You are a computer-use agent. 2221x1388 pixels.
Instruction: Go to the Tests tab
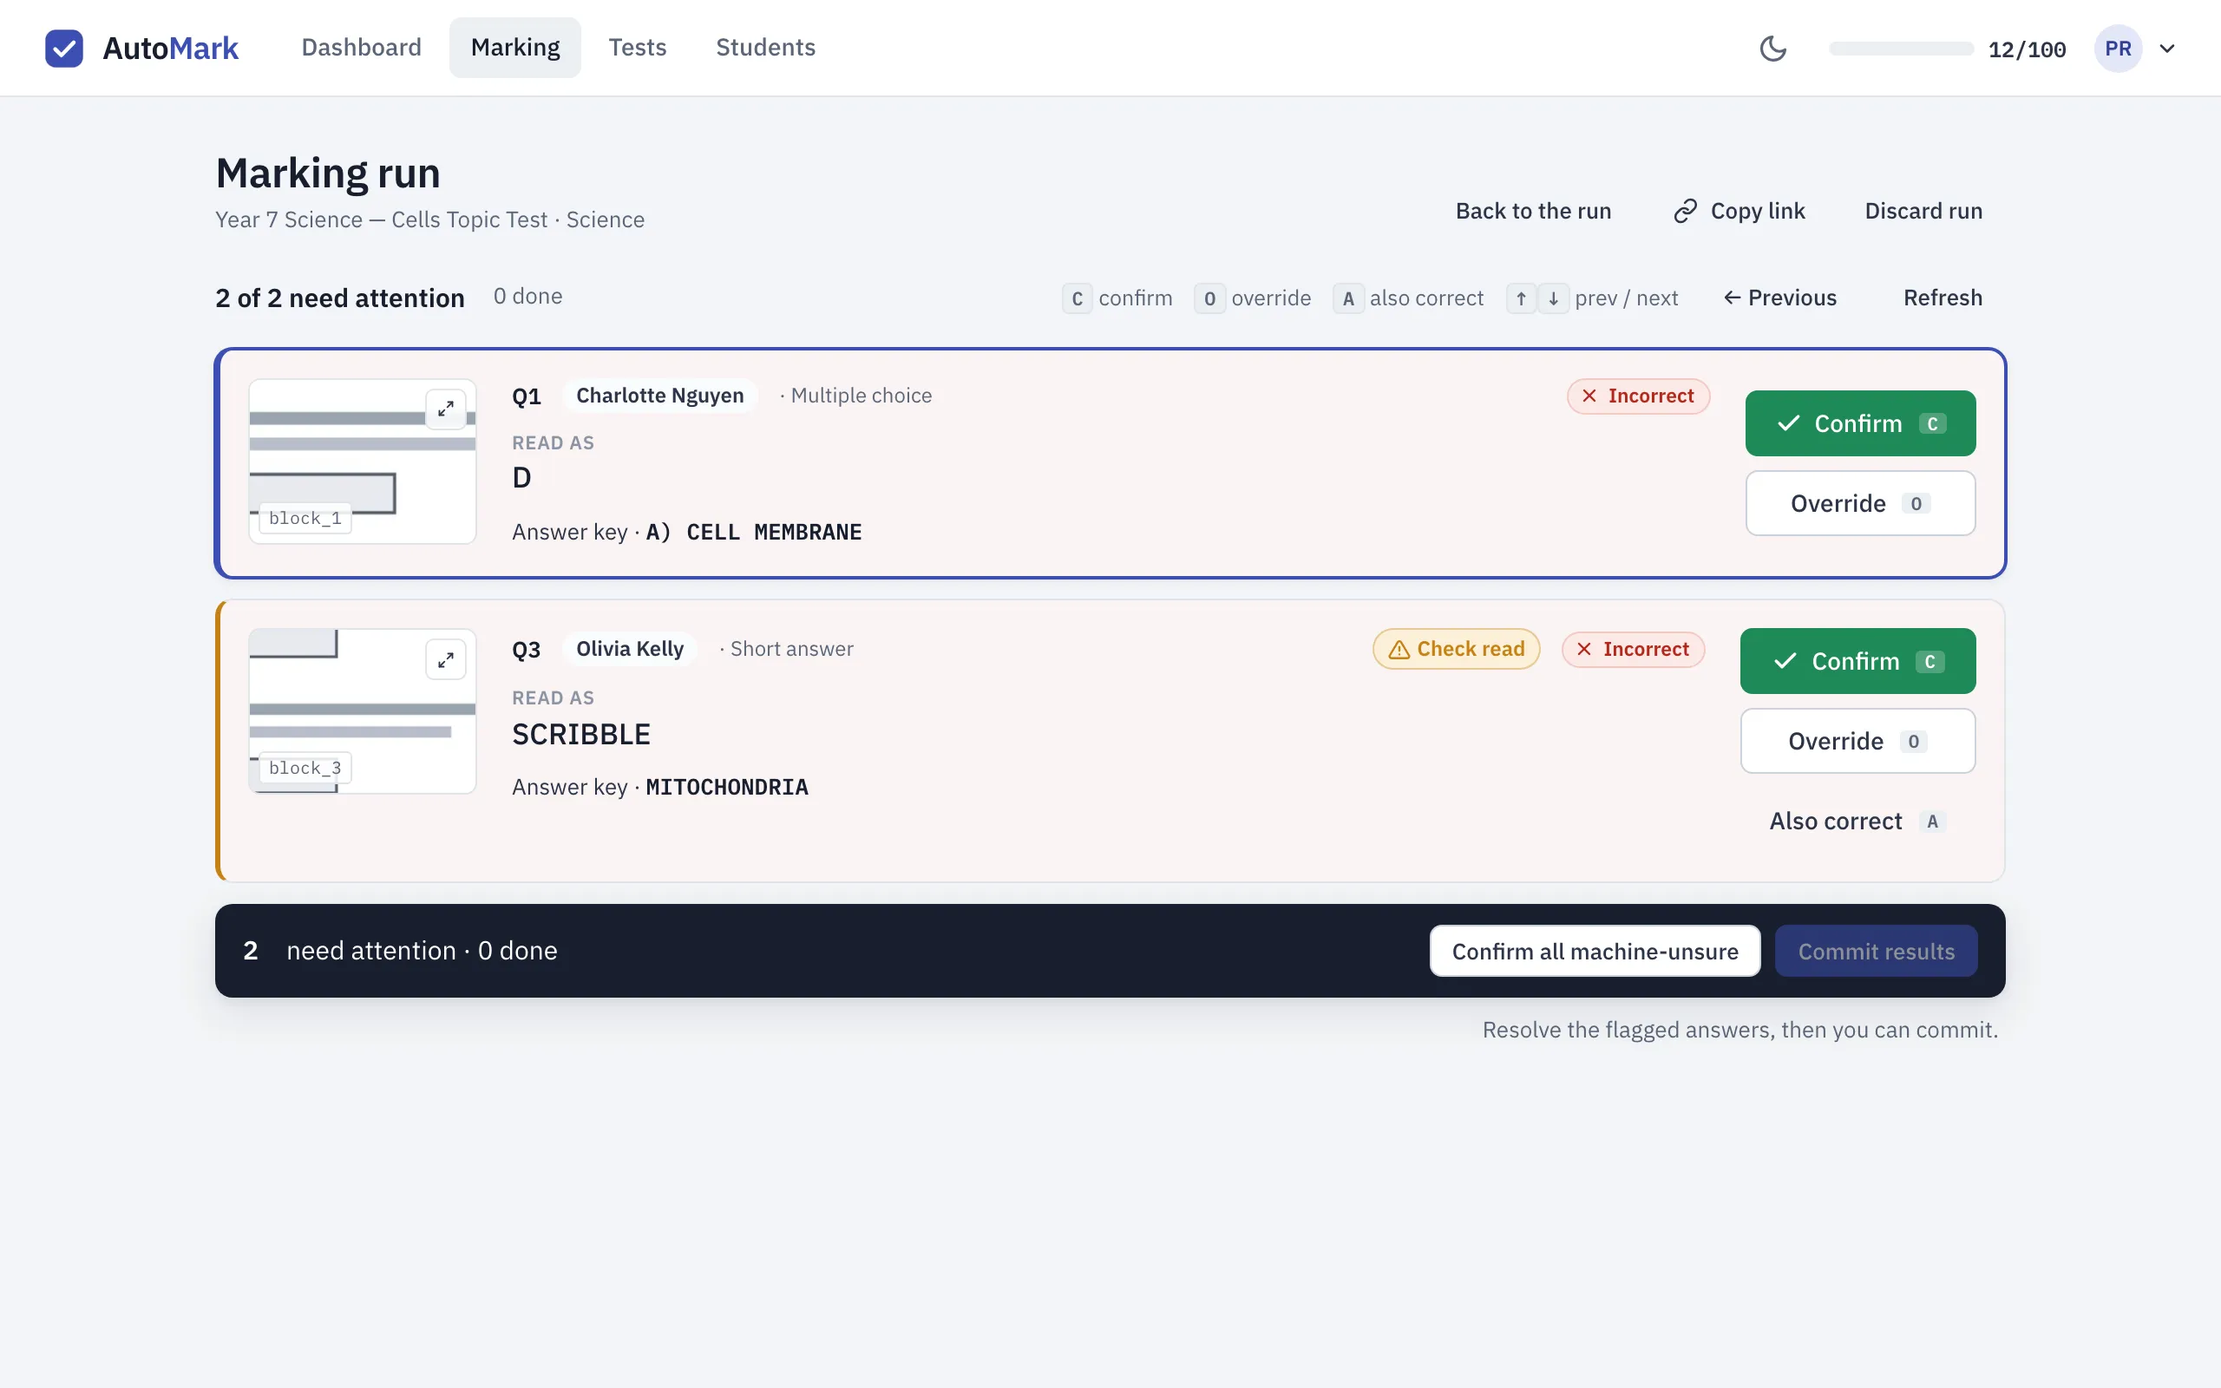pos(638,48)
